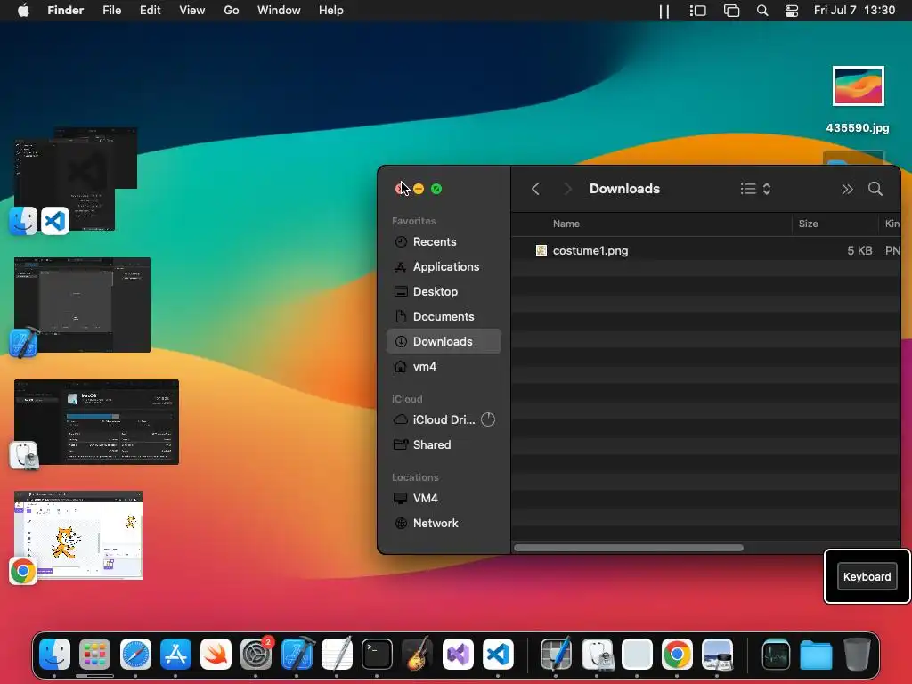Open the Window menu
This screenshot has height=684, width=912.
click(x=279, y=11)
